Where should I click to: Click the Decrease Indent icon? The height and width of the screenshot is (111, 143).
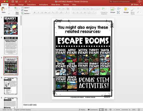coord(84,9)
